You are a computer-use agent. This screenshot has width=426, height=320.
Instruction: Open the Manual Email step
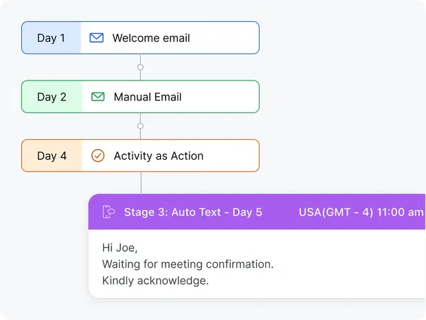point(140,96)
